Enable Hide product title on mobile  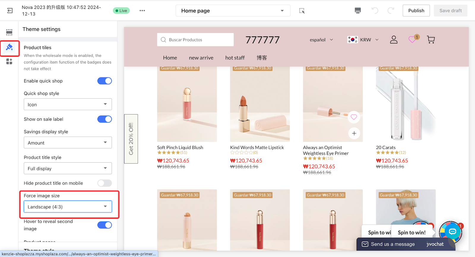[x=104, y=183]
